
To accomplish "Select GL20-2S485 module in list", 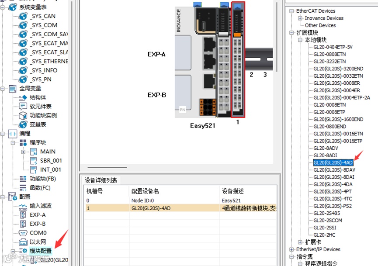I will (x=326, y=213).
